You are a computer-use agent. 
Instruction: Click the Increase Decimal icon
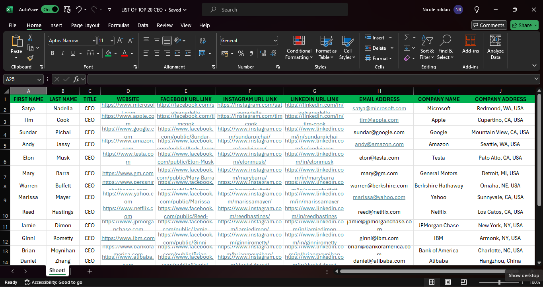point(262,53)
